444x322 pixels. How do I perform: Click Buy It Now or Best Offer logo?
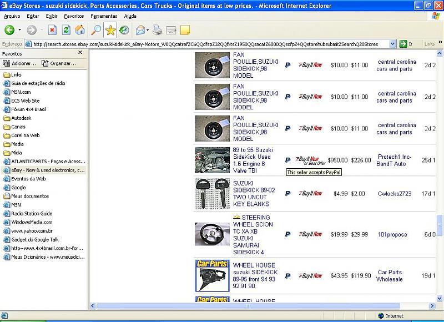click(x=310, y=160)
